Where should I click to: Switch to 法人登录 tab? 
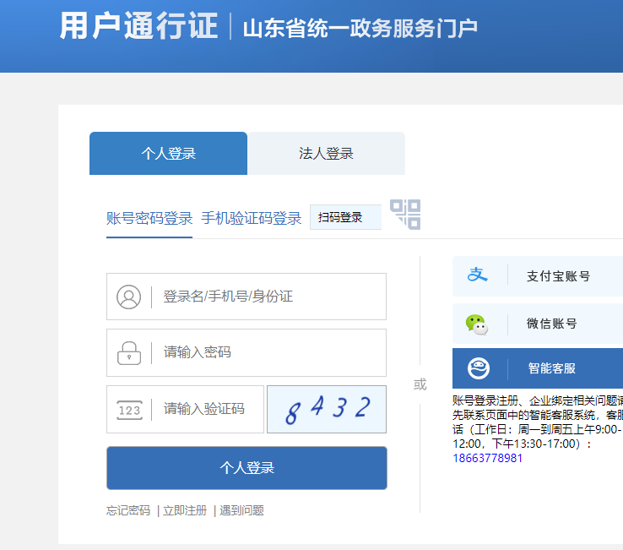(x=326, y=154)
